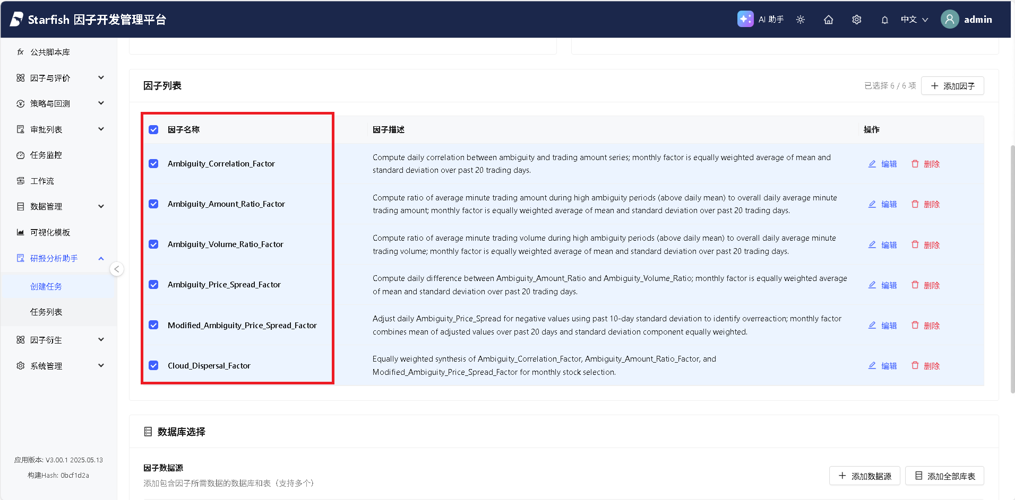This screenshot has width=1015, height=500.
Task: Click the admin user avatar
Action: pyautogui.click(x=950, y=19)
